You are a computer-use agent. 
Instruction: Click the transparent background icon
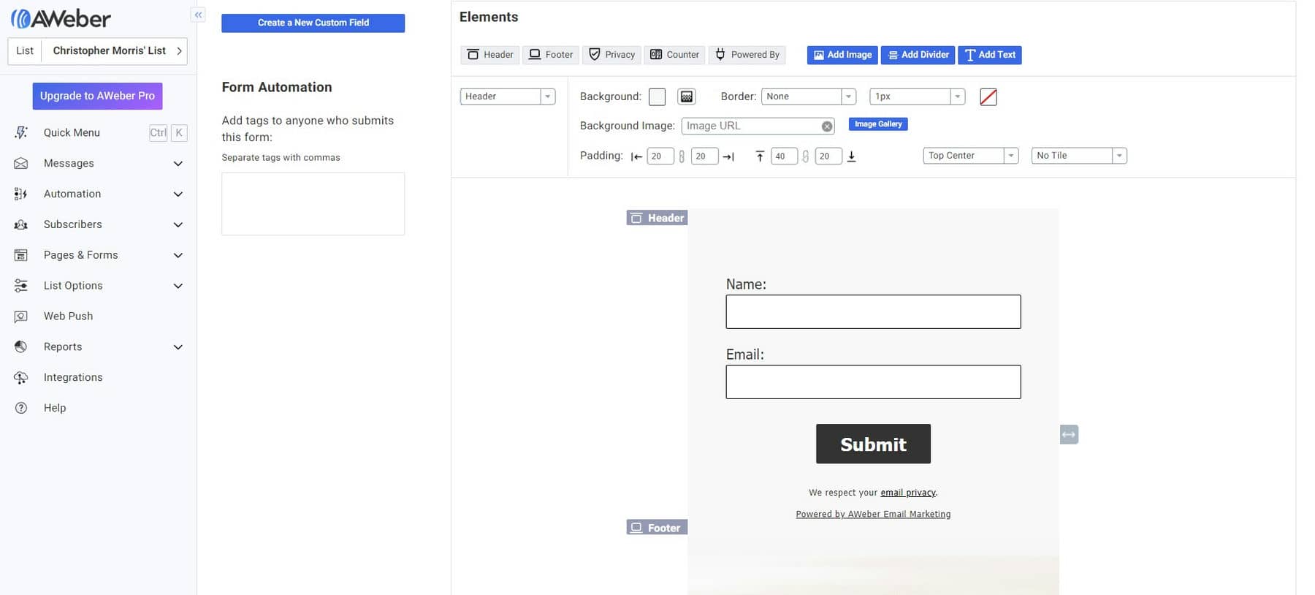(686, 96)
